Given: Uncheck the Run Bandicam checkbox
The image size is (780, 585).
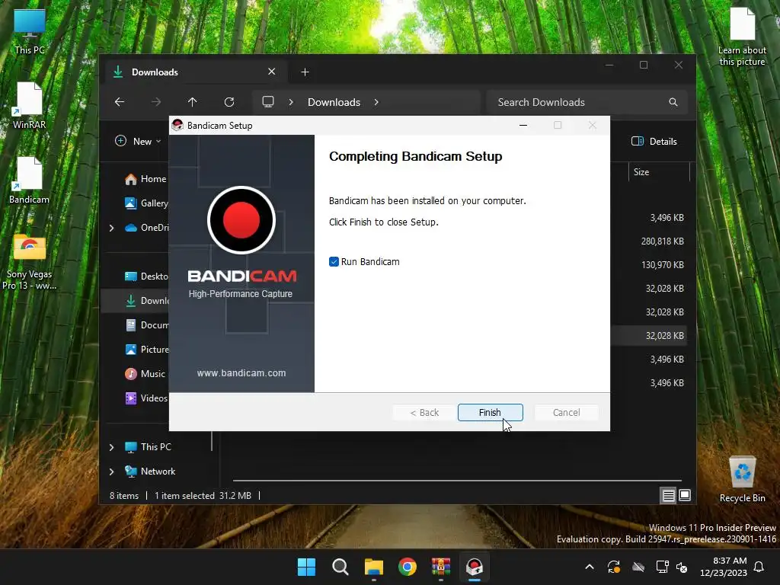Looking at the screenshot, I should point(334,262).
